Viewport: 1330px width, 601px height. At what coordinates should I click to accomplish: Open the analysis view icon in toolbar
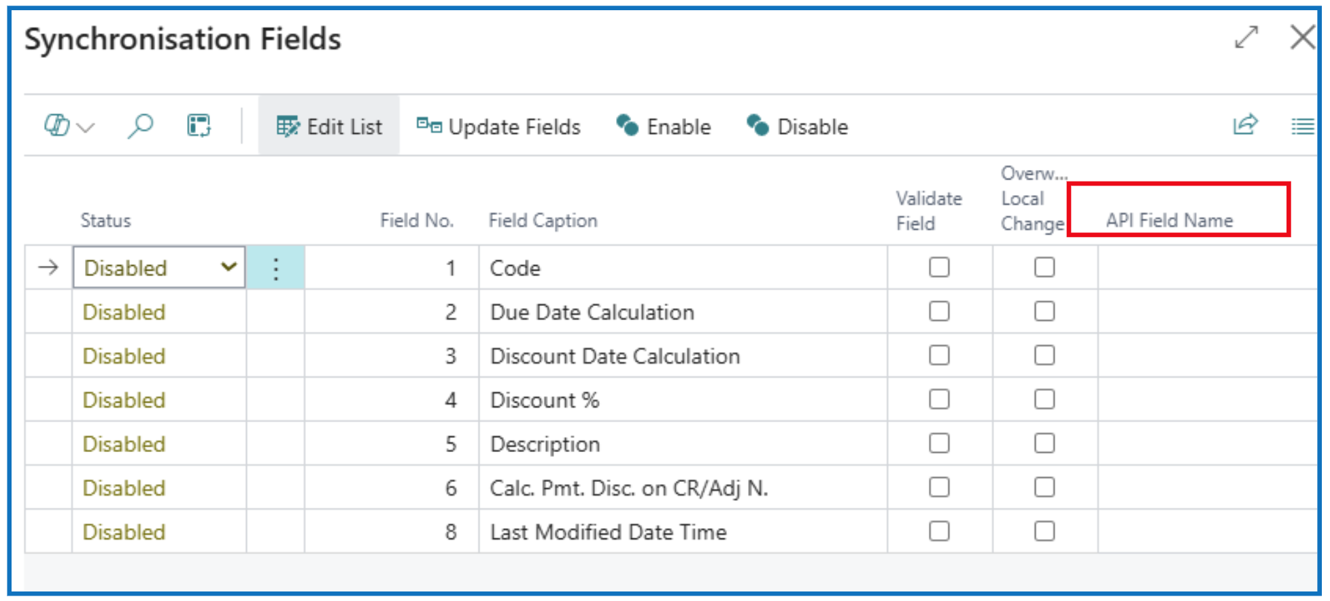[199, 126]
